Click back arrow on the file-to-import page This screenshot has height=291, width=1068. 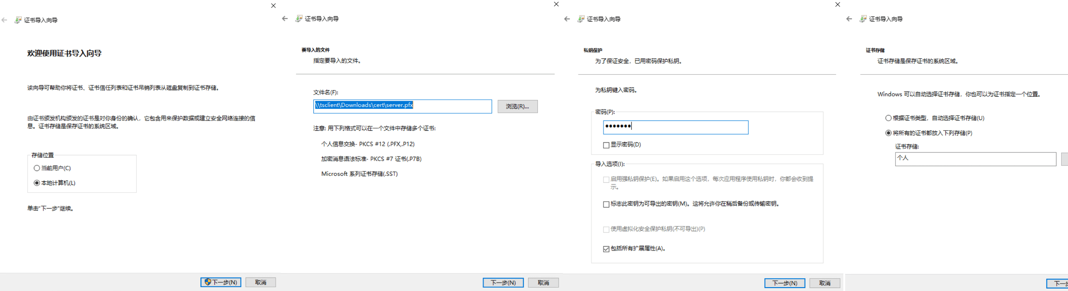click(x=284, y=18)
